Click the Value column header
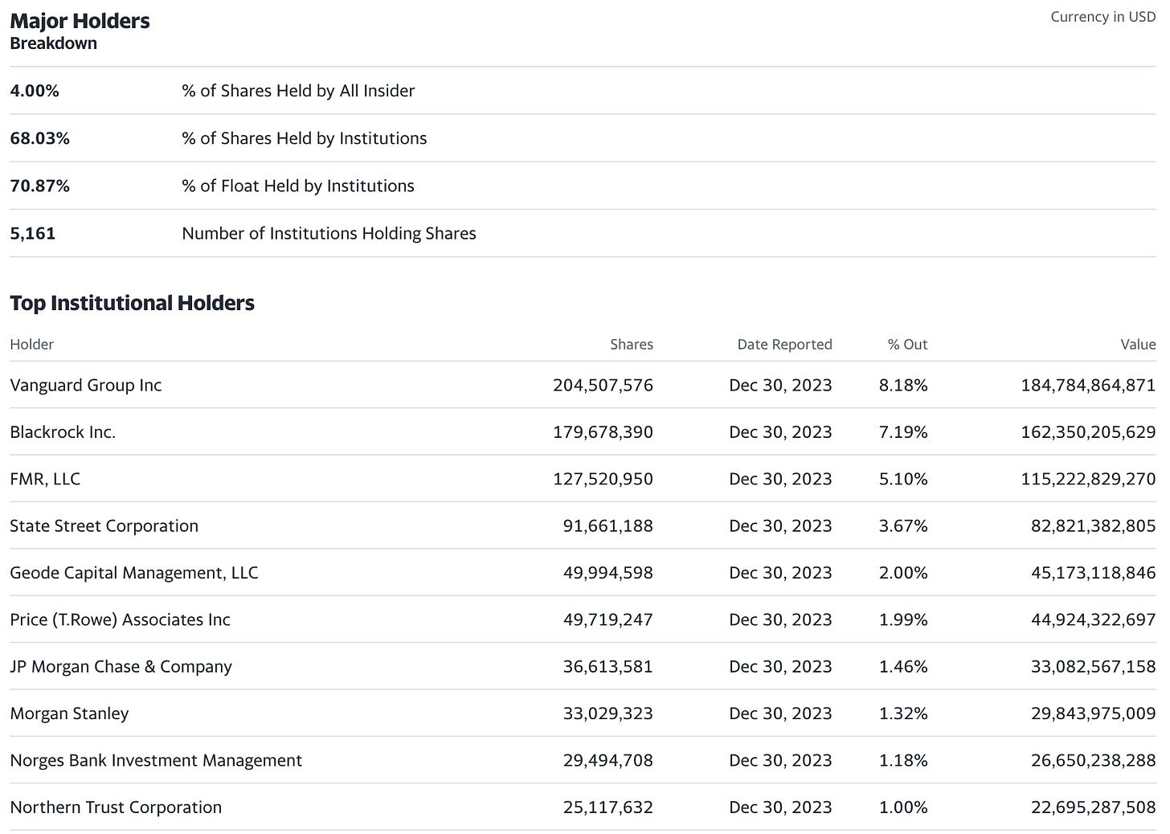1170x834 pixels. pos(1138,344)
